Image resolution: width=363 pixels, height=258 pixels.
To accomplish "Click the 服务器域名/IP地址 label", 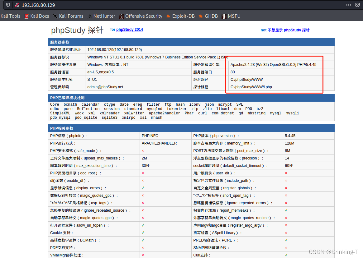I will pos(65,50).
